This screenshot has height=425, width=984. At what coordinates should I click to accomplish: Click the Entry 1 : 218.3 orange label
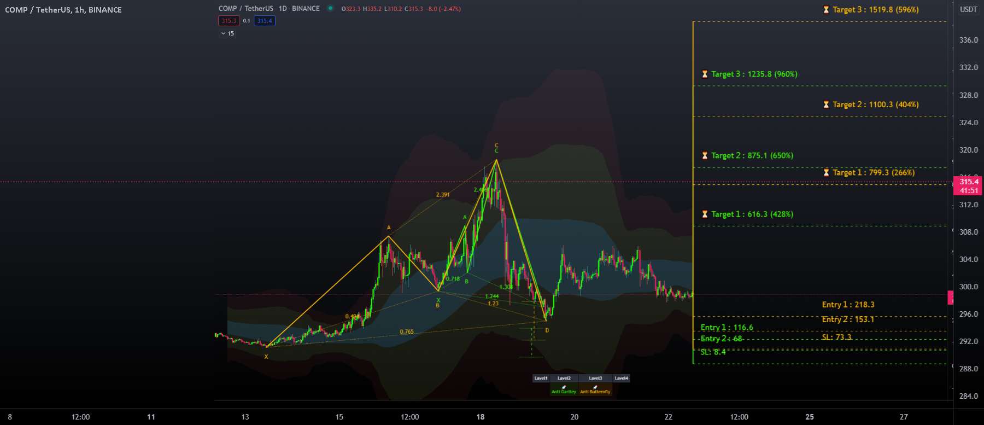(x=848, y=305)
